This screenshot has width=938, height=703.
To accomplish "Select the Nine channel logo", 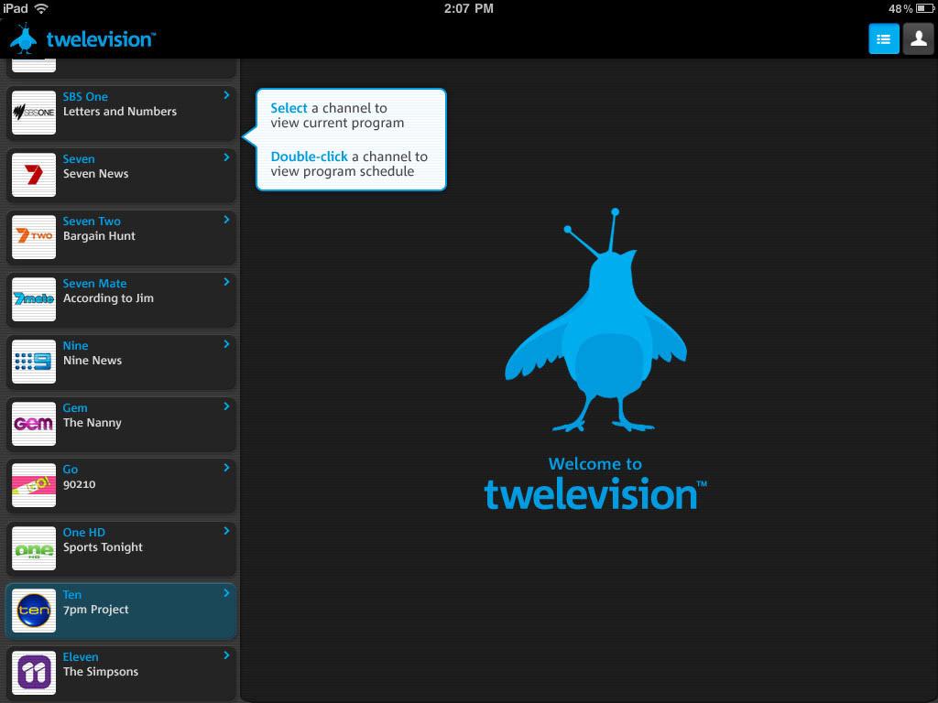I will coord(33,362).
